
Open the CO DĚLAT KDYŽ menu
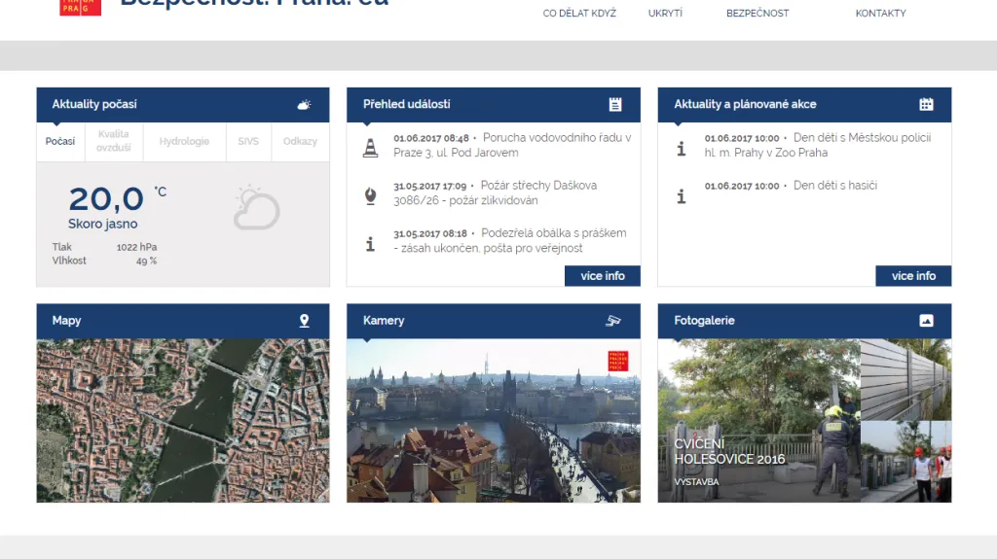[579, 14]
